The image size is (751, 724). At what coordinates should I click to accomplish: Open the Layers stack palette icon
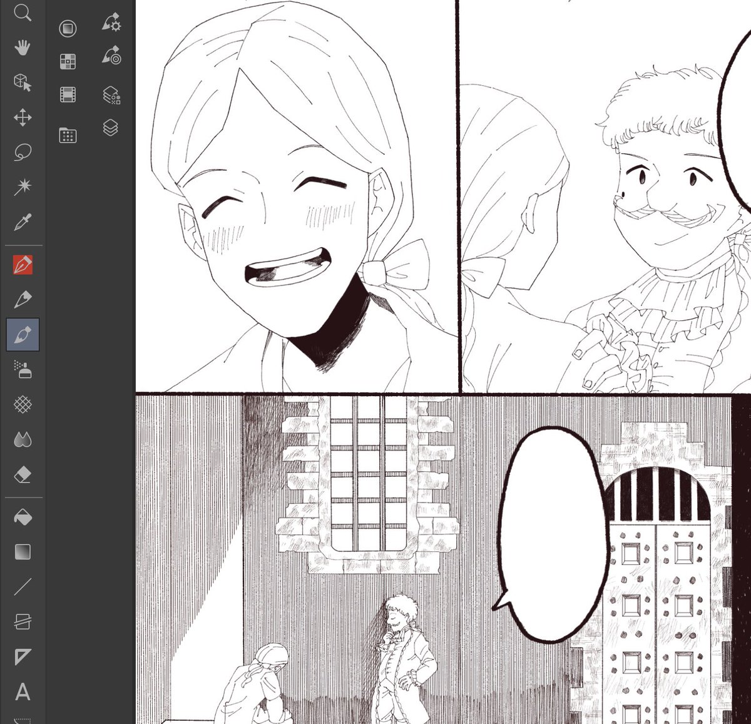[111, 128]
